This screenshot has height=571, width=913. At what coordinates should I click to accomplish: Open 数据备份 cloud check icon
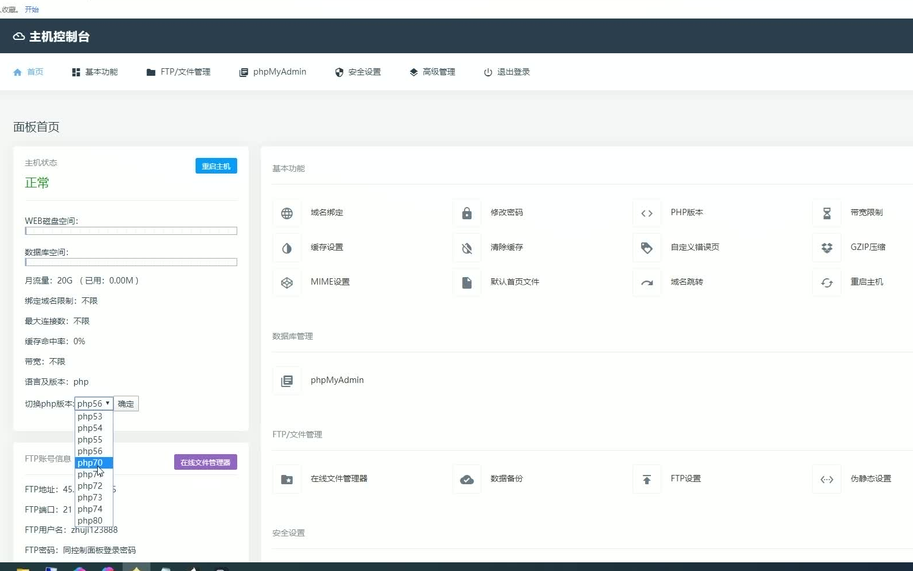467,479
